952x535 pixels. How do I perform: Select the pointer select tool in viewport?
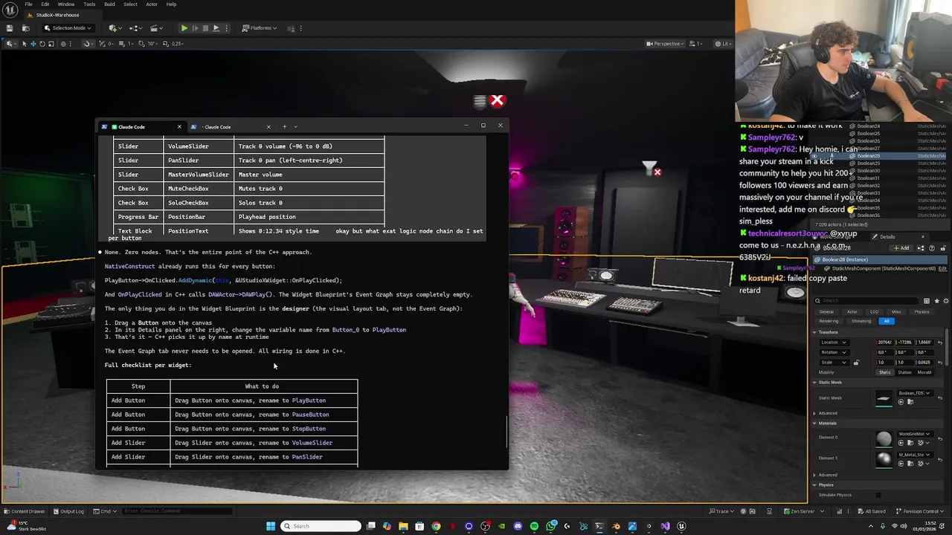(x=24, y=44)
